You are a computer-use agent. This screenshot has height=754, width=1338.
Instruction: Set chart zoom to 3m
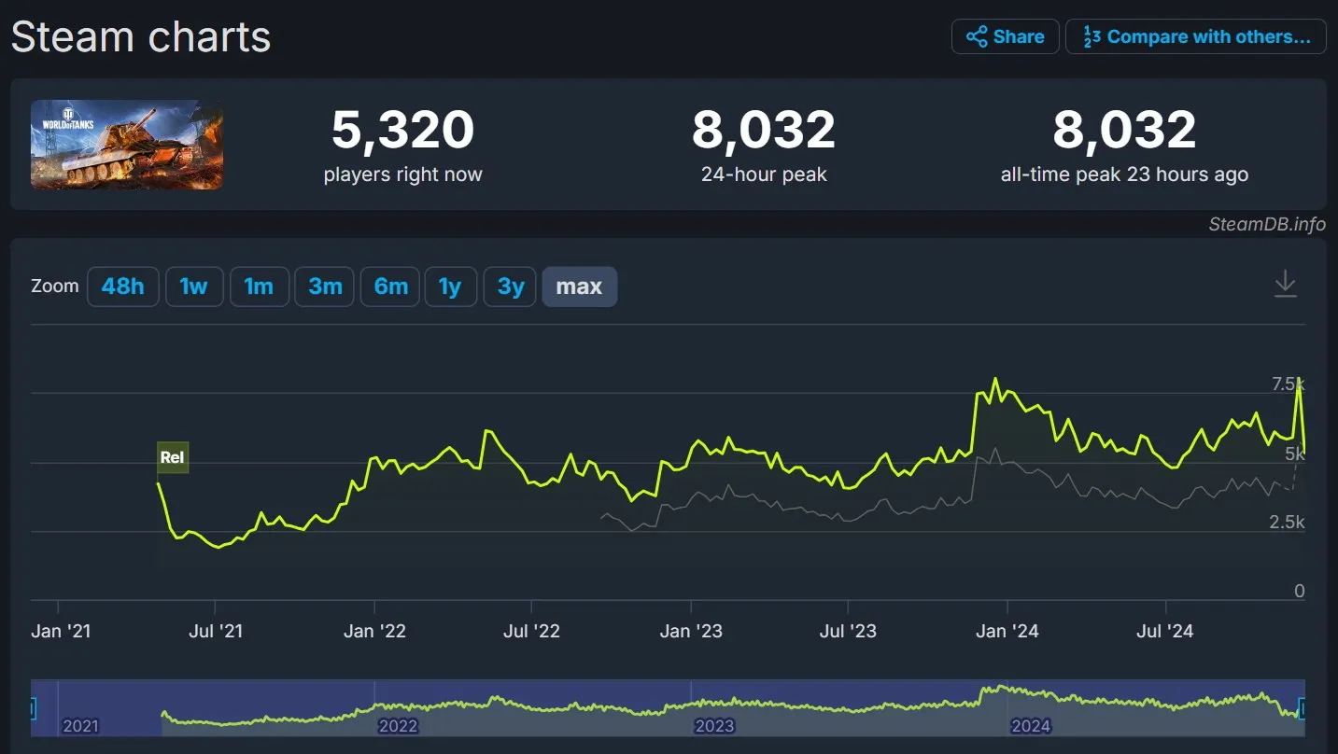tap(324, 286)
